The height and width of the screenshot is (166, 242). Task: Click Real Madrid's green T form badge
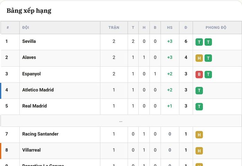(199, 107)
